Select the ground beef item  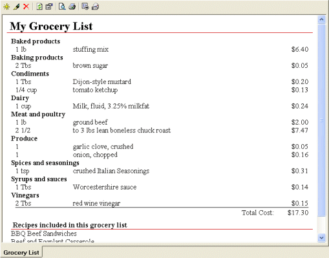pyautogui.click(x=90, y=122)
